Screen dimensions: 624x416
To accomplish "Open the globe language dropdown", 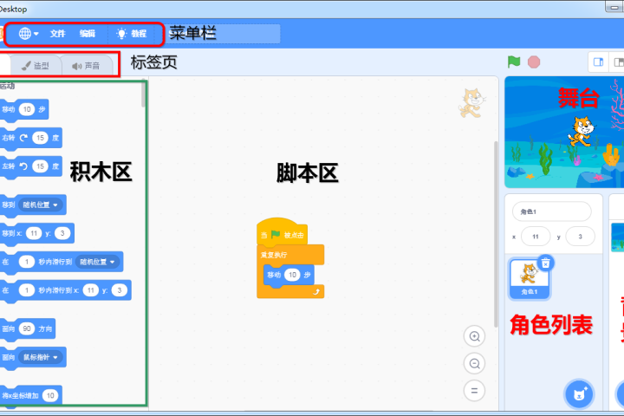I will click(29, 34).
